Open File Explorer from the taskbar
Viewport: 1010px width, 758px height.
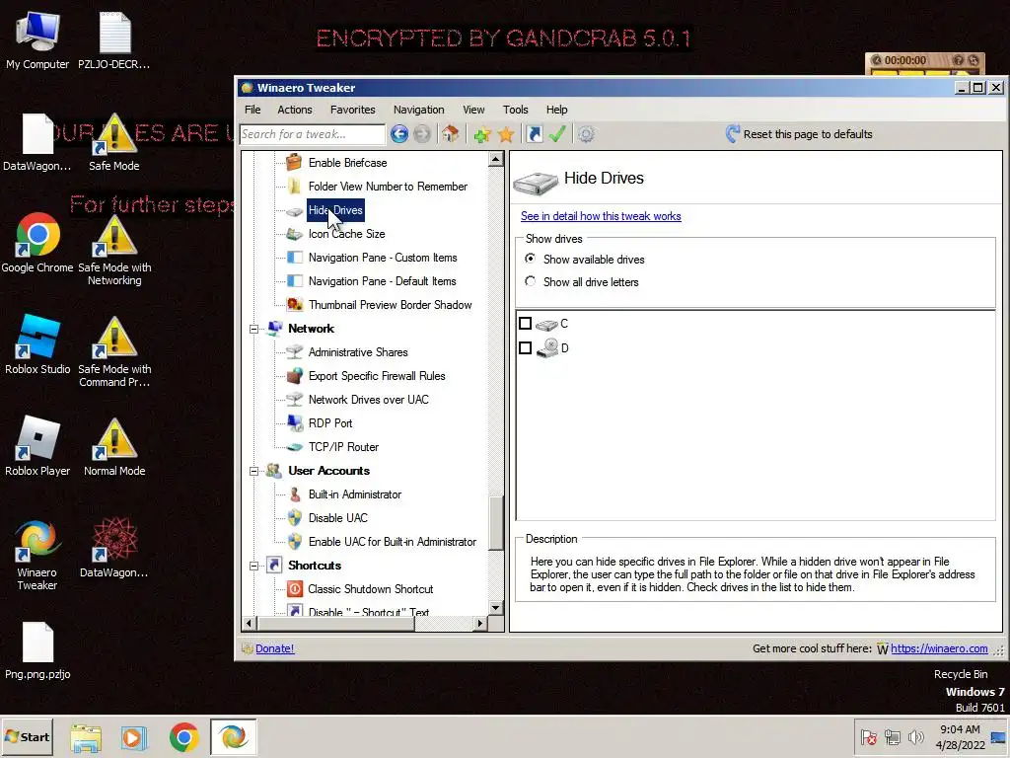pyautogui.click(x=86, y=737)
